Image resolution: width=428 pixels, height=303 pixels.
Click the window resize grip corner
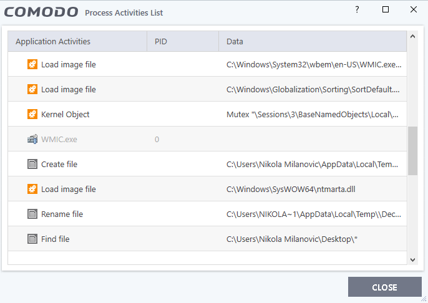point(424,299)
